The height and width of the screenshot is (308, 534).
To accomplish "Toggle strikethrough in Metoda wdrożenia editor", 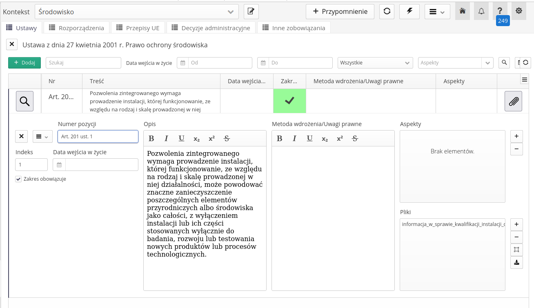I will [x=355, y=139].
